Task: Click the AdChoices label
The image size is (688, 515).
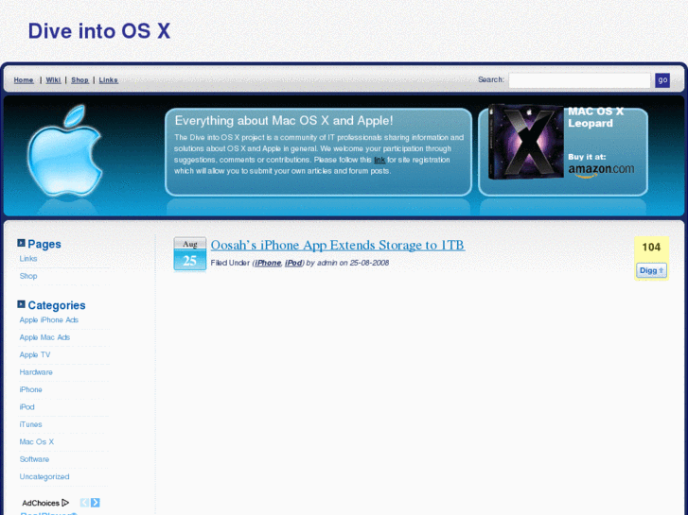Action: click(41, 503)
